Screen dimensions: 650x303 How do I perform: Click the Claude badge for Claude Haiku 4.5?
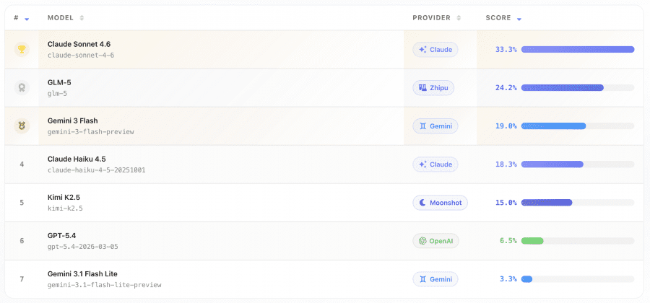click(435, 164)
